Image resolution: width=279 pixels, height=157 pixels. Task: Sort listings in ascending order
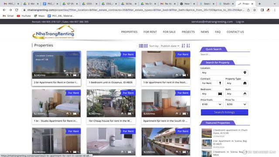183,46
